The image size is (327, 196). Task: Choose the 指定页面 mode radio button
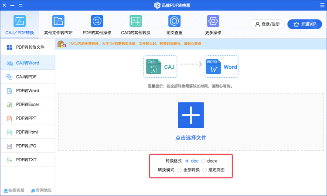point(204,170)
